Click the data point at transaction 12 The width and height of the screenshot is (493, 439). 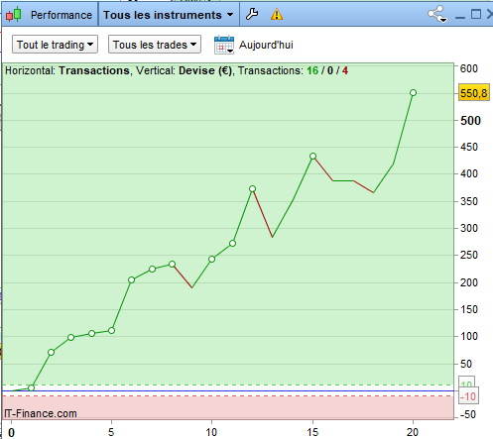coord(252,188)
